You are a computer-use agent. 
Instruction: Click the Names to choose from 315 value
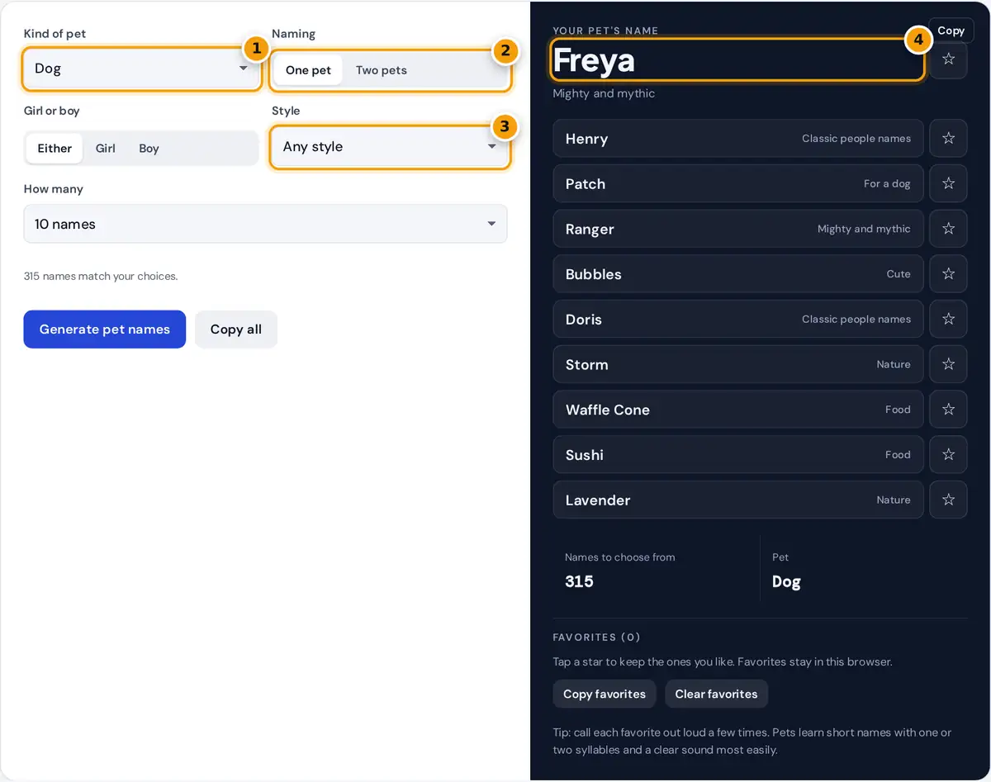coord(579,581)
